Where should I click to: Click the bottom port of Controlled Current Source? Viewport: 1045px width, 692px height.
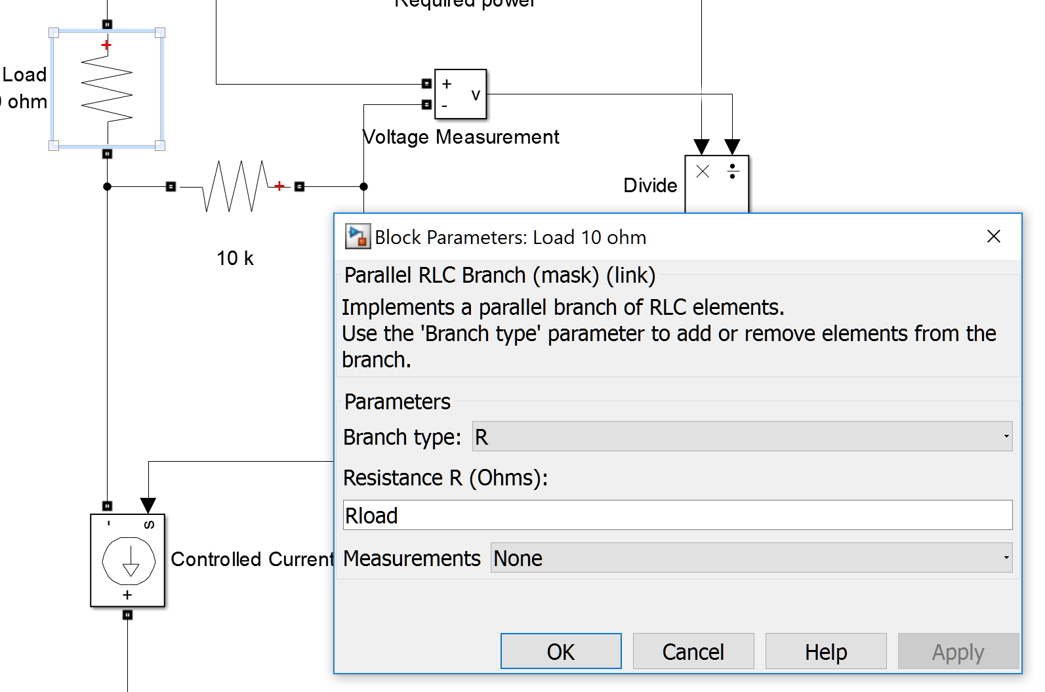click(x=127, y=615)
